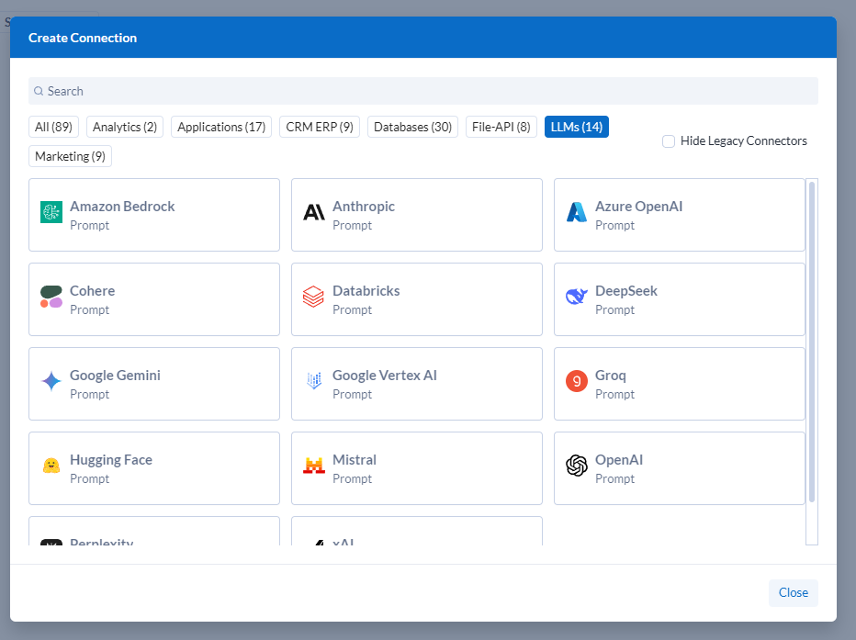Select the Cohere connector name
Viewport: 856px width, 640px height.
click(92, 291)
